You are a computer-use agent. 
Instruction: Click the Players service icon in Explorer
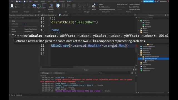pos(141,29)
